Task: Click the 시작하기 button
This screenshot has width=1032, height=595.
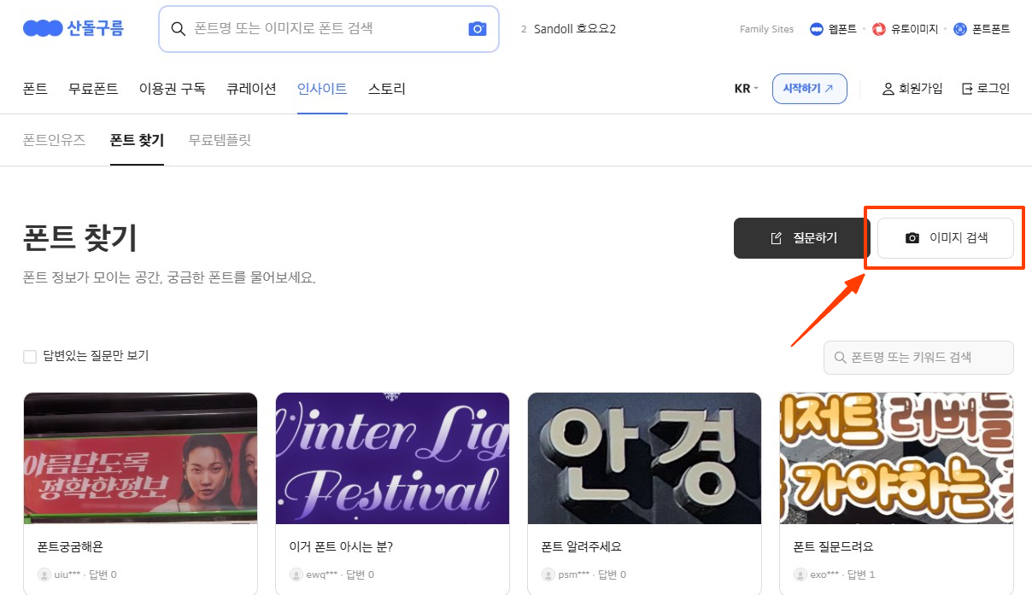Action: click(x=809, y=88)
